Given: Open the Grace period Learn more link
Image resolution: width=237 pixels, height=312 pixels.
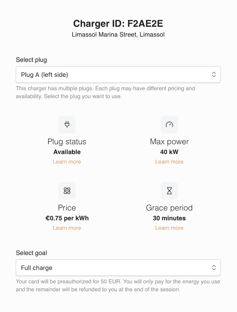Looking at the screenshot, I should [x=169, y=228].
